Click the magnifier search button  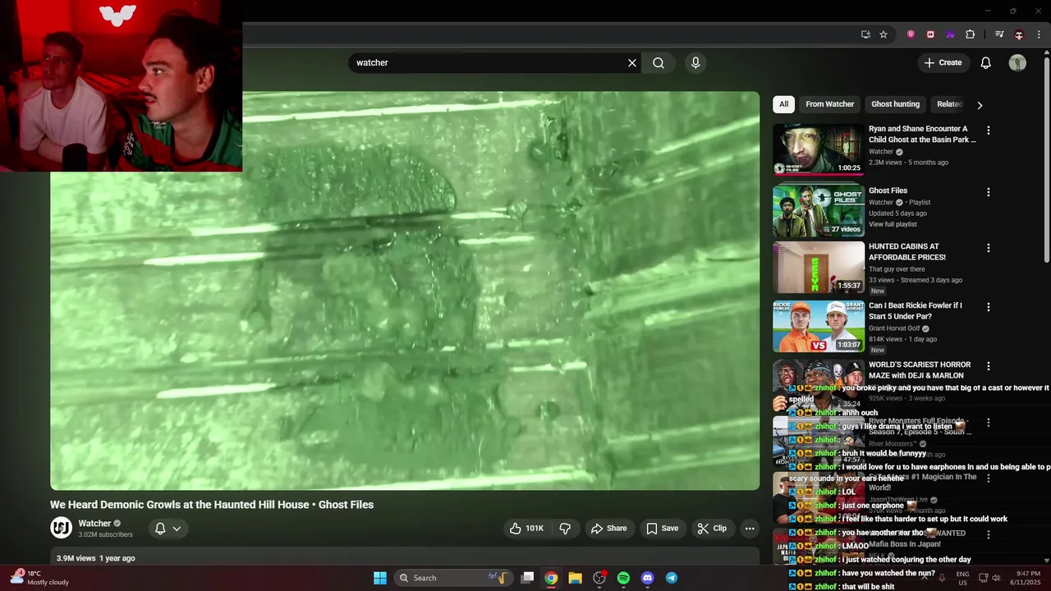pyautogui.click(x=659, y=62)
